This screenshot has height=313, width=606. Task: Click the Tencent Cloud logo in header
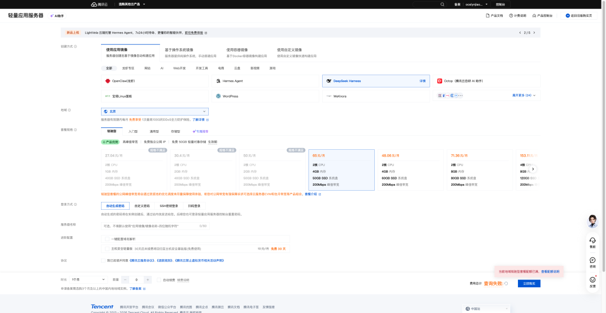coord(99,4)
